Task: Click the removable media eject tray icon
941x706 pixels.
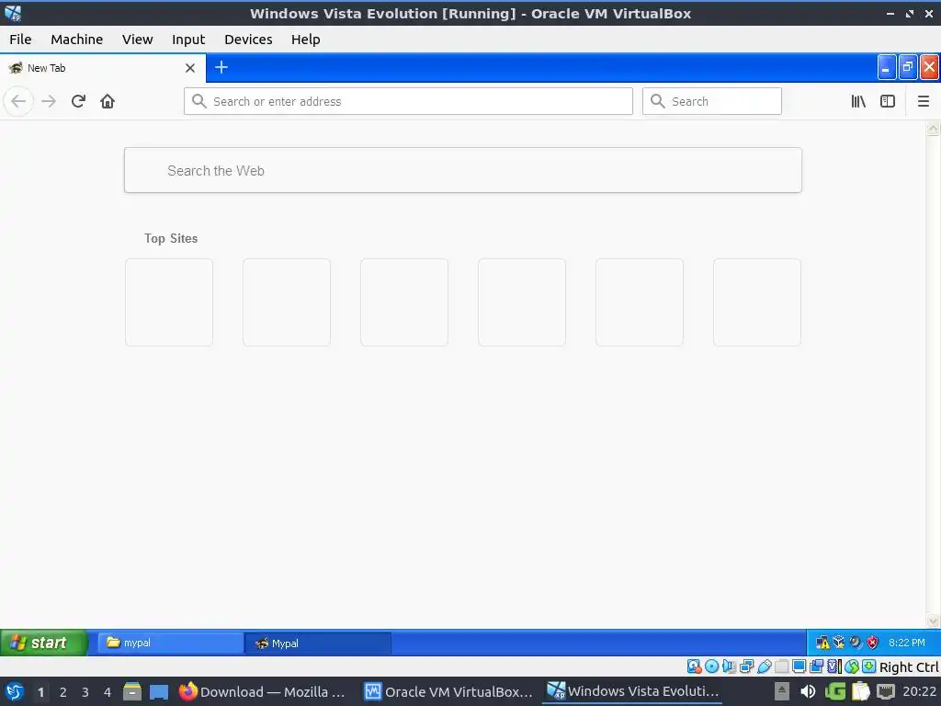Action: 781,691
